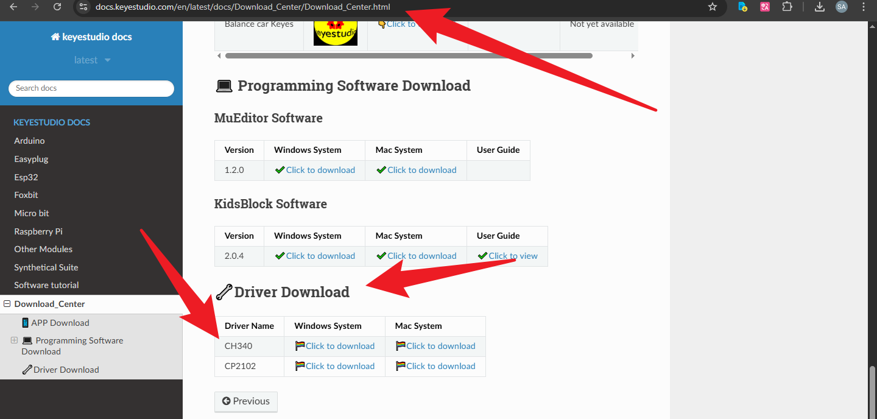Open the SA profile avatar
The width and height of the screenshot is (877, 419).
pyautogui.click(x=842, y=7)
